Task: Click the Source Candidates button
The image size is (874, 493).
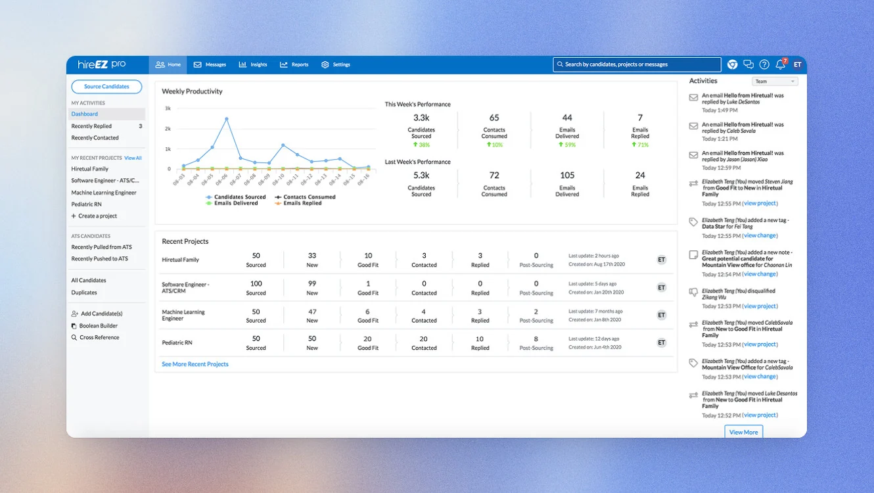Action: tap(106, 86)
